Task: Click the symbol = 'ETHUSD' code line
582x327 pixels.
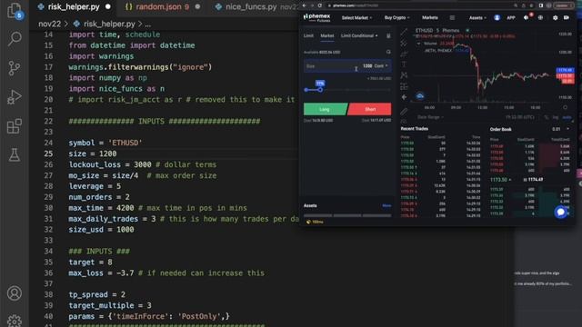Action: coord(105,143)
